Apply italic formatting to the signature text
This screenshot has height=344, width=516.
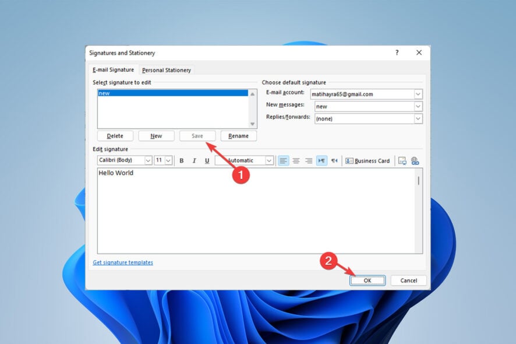(x=193, y=160)
